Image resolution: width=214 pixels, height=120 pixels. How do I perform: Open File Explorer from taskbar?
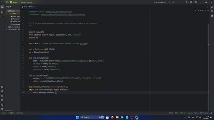[117, 117]
